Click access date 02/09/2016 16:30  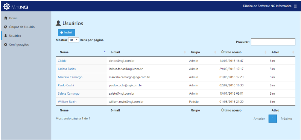click(x=231, y=85)
